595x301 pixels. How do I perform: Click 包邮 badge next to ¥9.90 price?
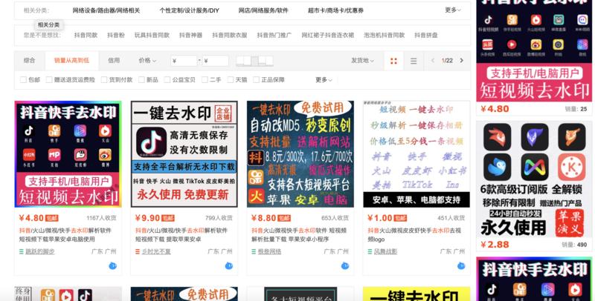(x=168, y=218)
